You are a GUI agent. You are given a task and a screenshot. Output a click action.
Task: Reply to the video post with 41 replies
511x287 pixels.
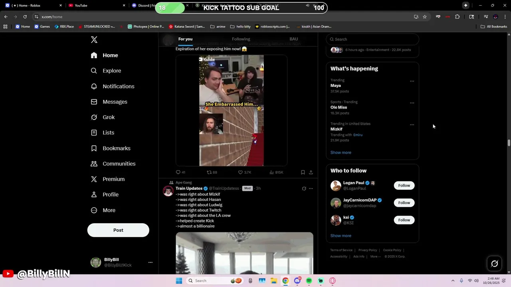(180, 172)
